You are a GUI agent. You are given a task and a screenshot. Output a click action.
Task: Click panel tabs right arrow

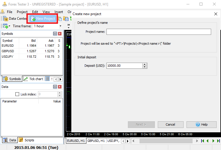60,79
